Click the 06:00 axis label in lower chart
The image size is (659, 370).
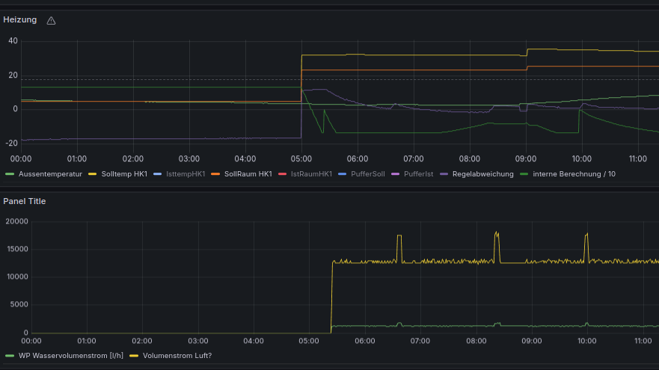pyautogui.click(x=364, y=341)
